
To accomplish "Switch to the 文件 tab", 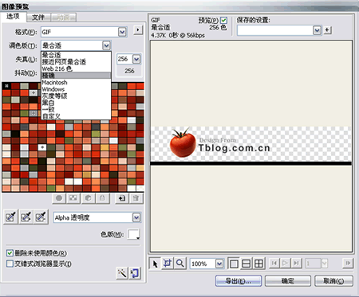I will point(38,18).
